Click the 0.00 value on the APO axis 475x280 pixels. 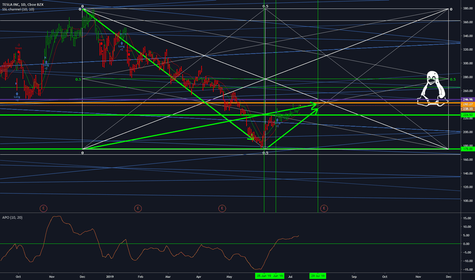pyautogui.click(x=467, y=244)
